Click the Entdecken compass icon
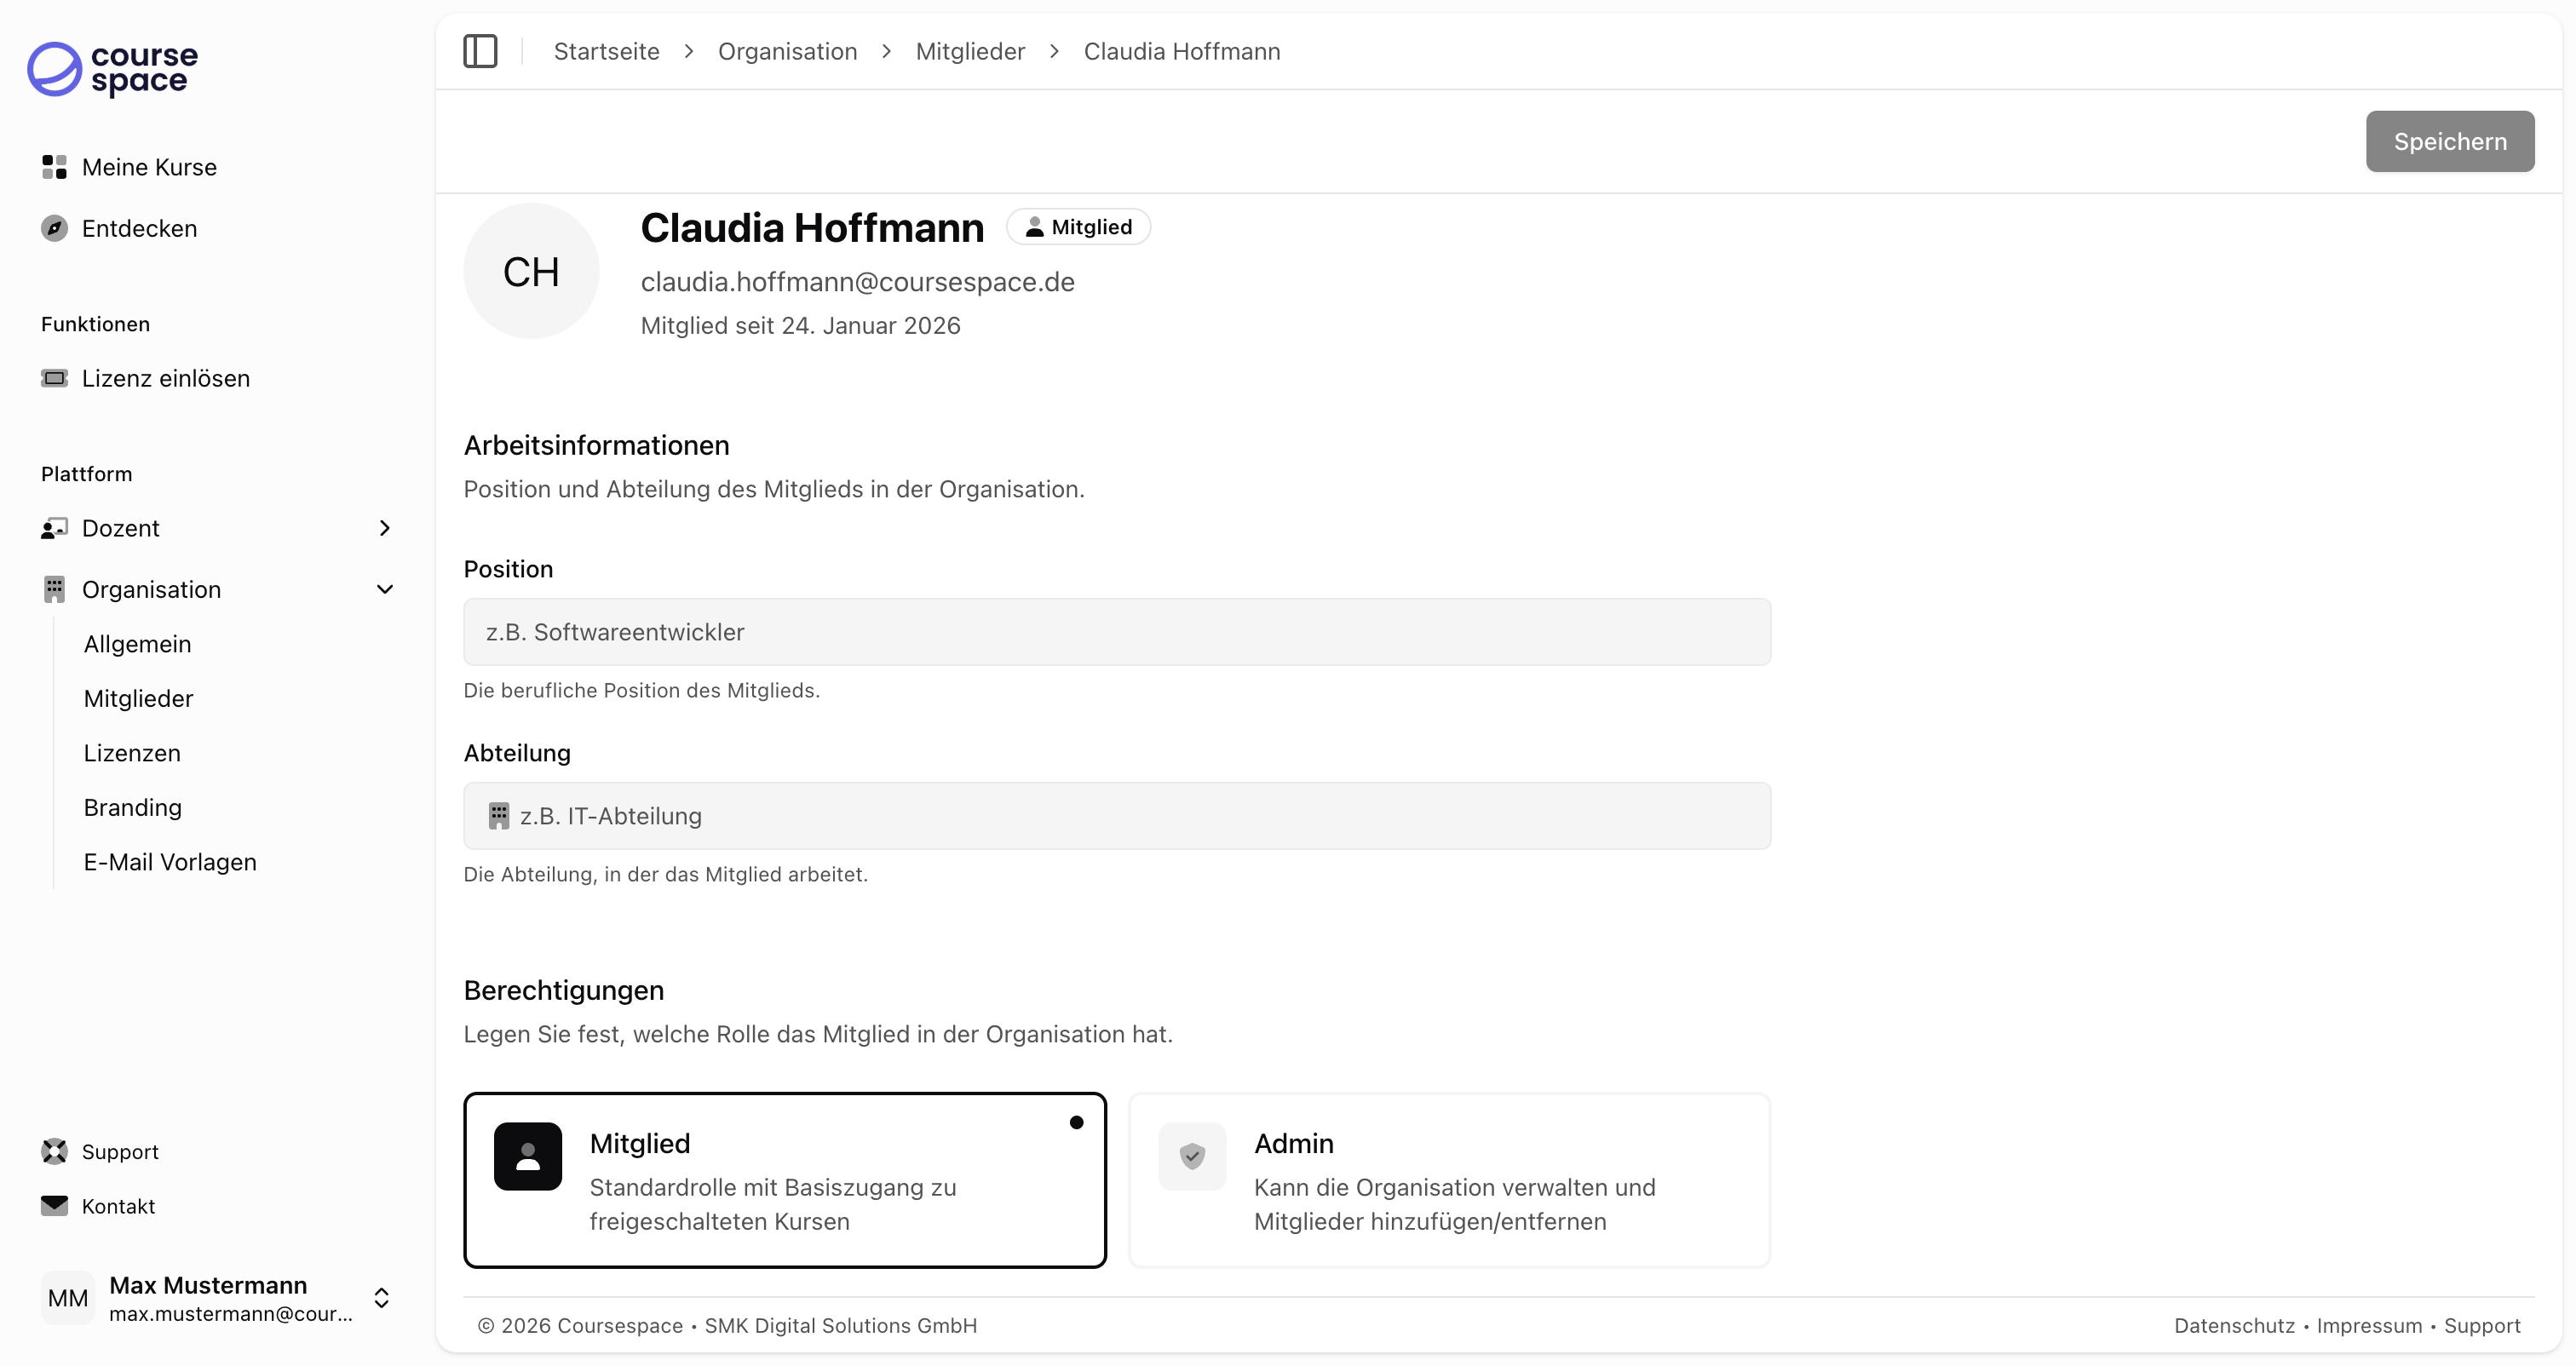Image resolution: width=2576 pixels, height=1366 pixels. pos(54,229)
